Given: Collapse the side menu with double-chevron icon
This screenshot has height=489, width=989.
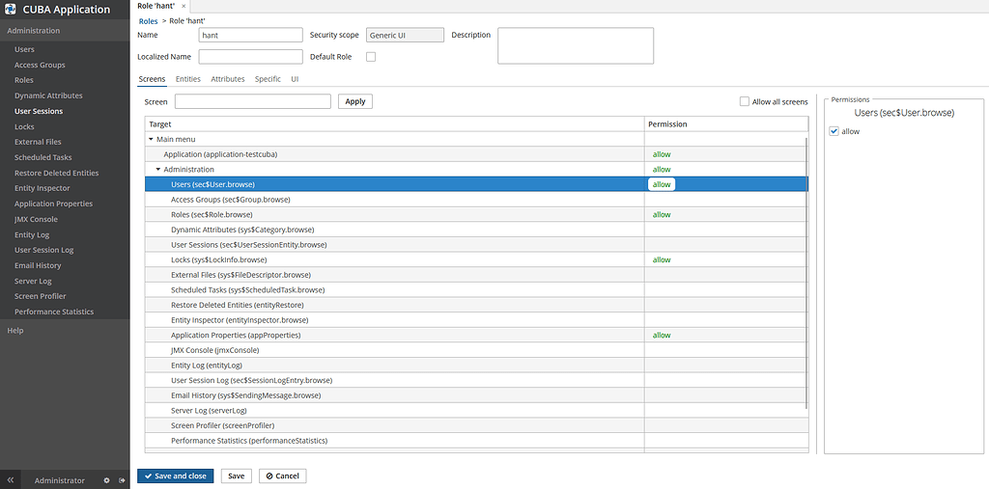Looking at the screenshot, I should coord(10,480).
